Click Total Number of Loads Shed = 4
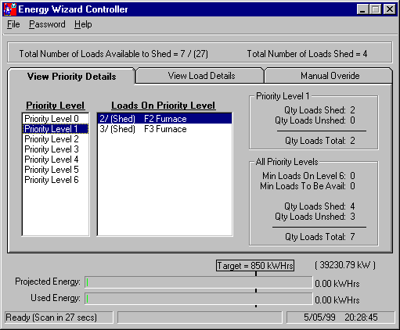400x330 pixels. [x=307, y=54]
